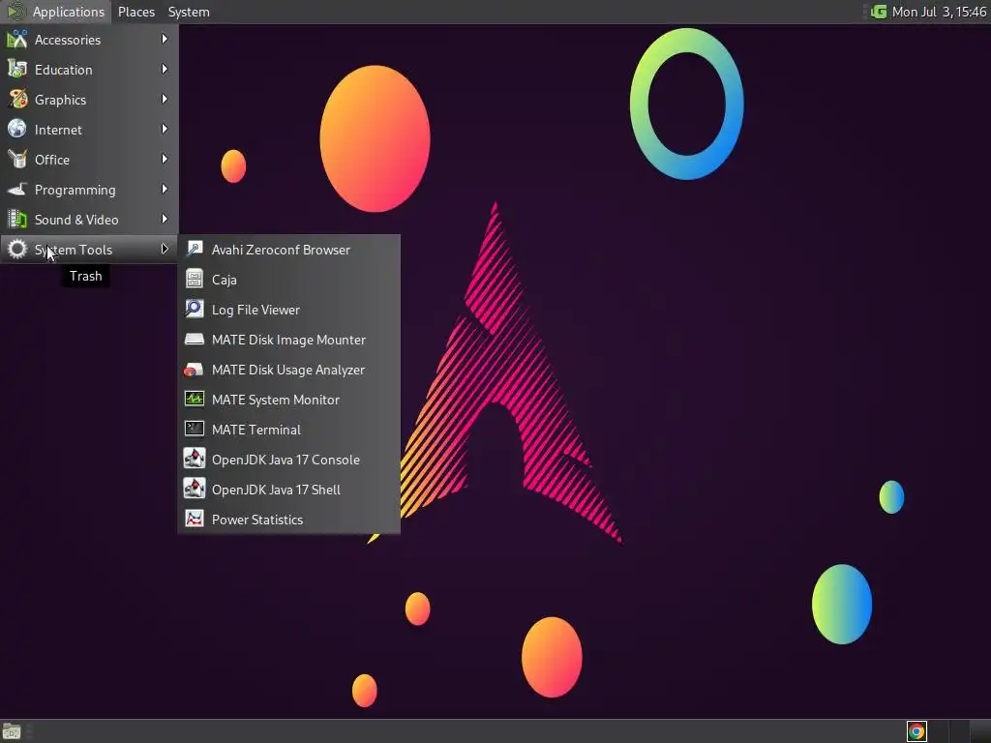Click the System Tools submenu arrow

165,249
